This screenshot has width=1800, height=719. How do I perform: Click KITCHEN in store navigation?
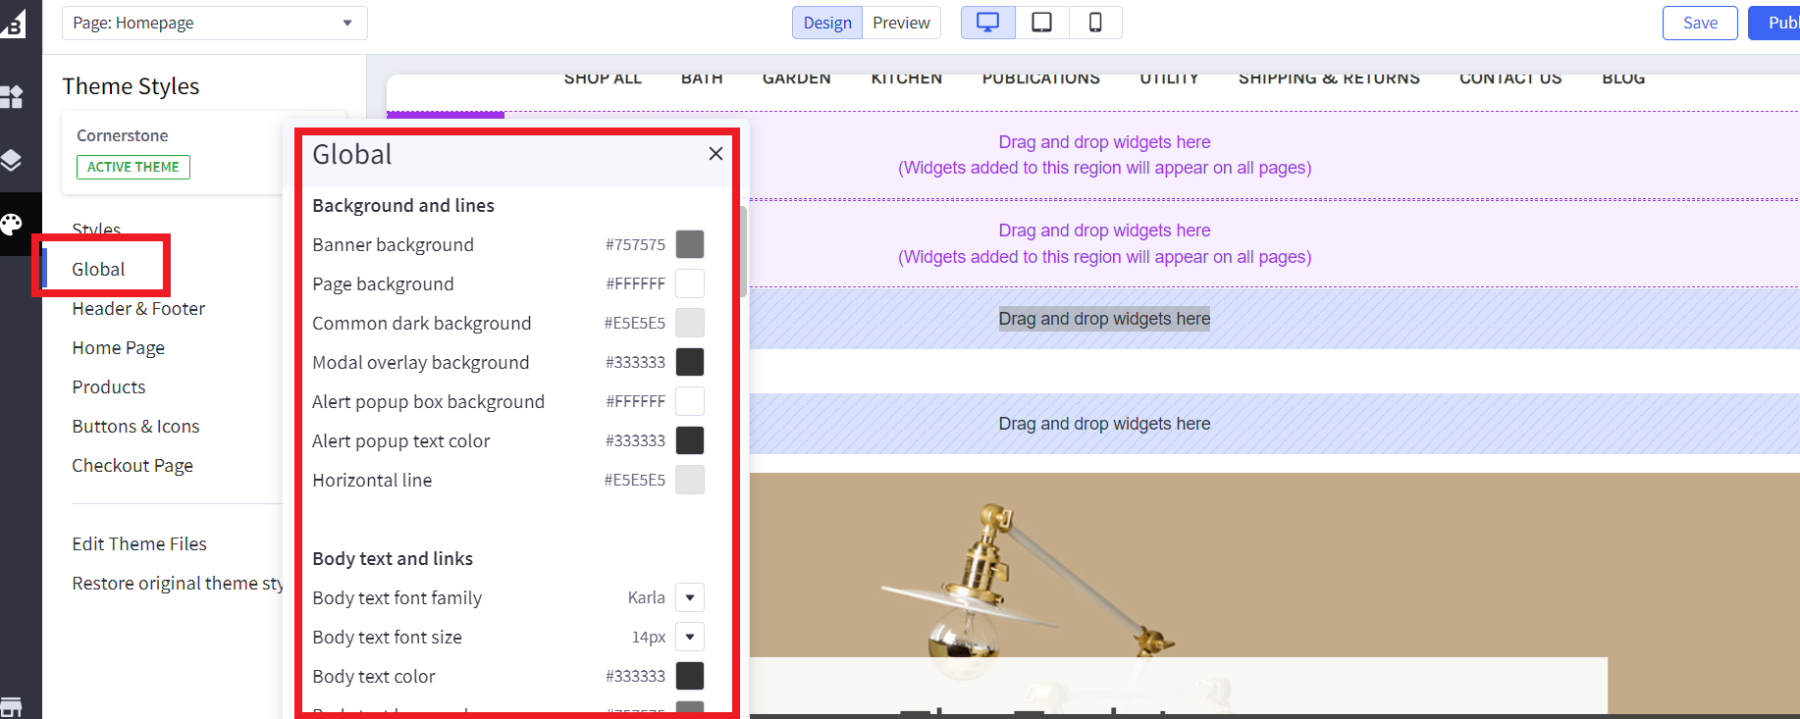pos(907,78)
